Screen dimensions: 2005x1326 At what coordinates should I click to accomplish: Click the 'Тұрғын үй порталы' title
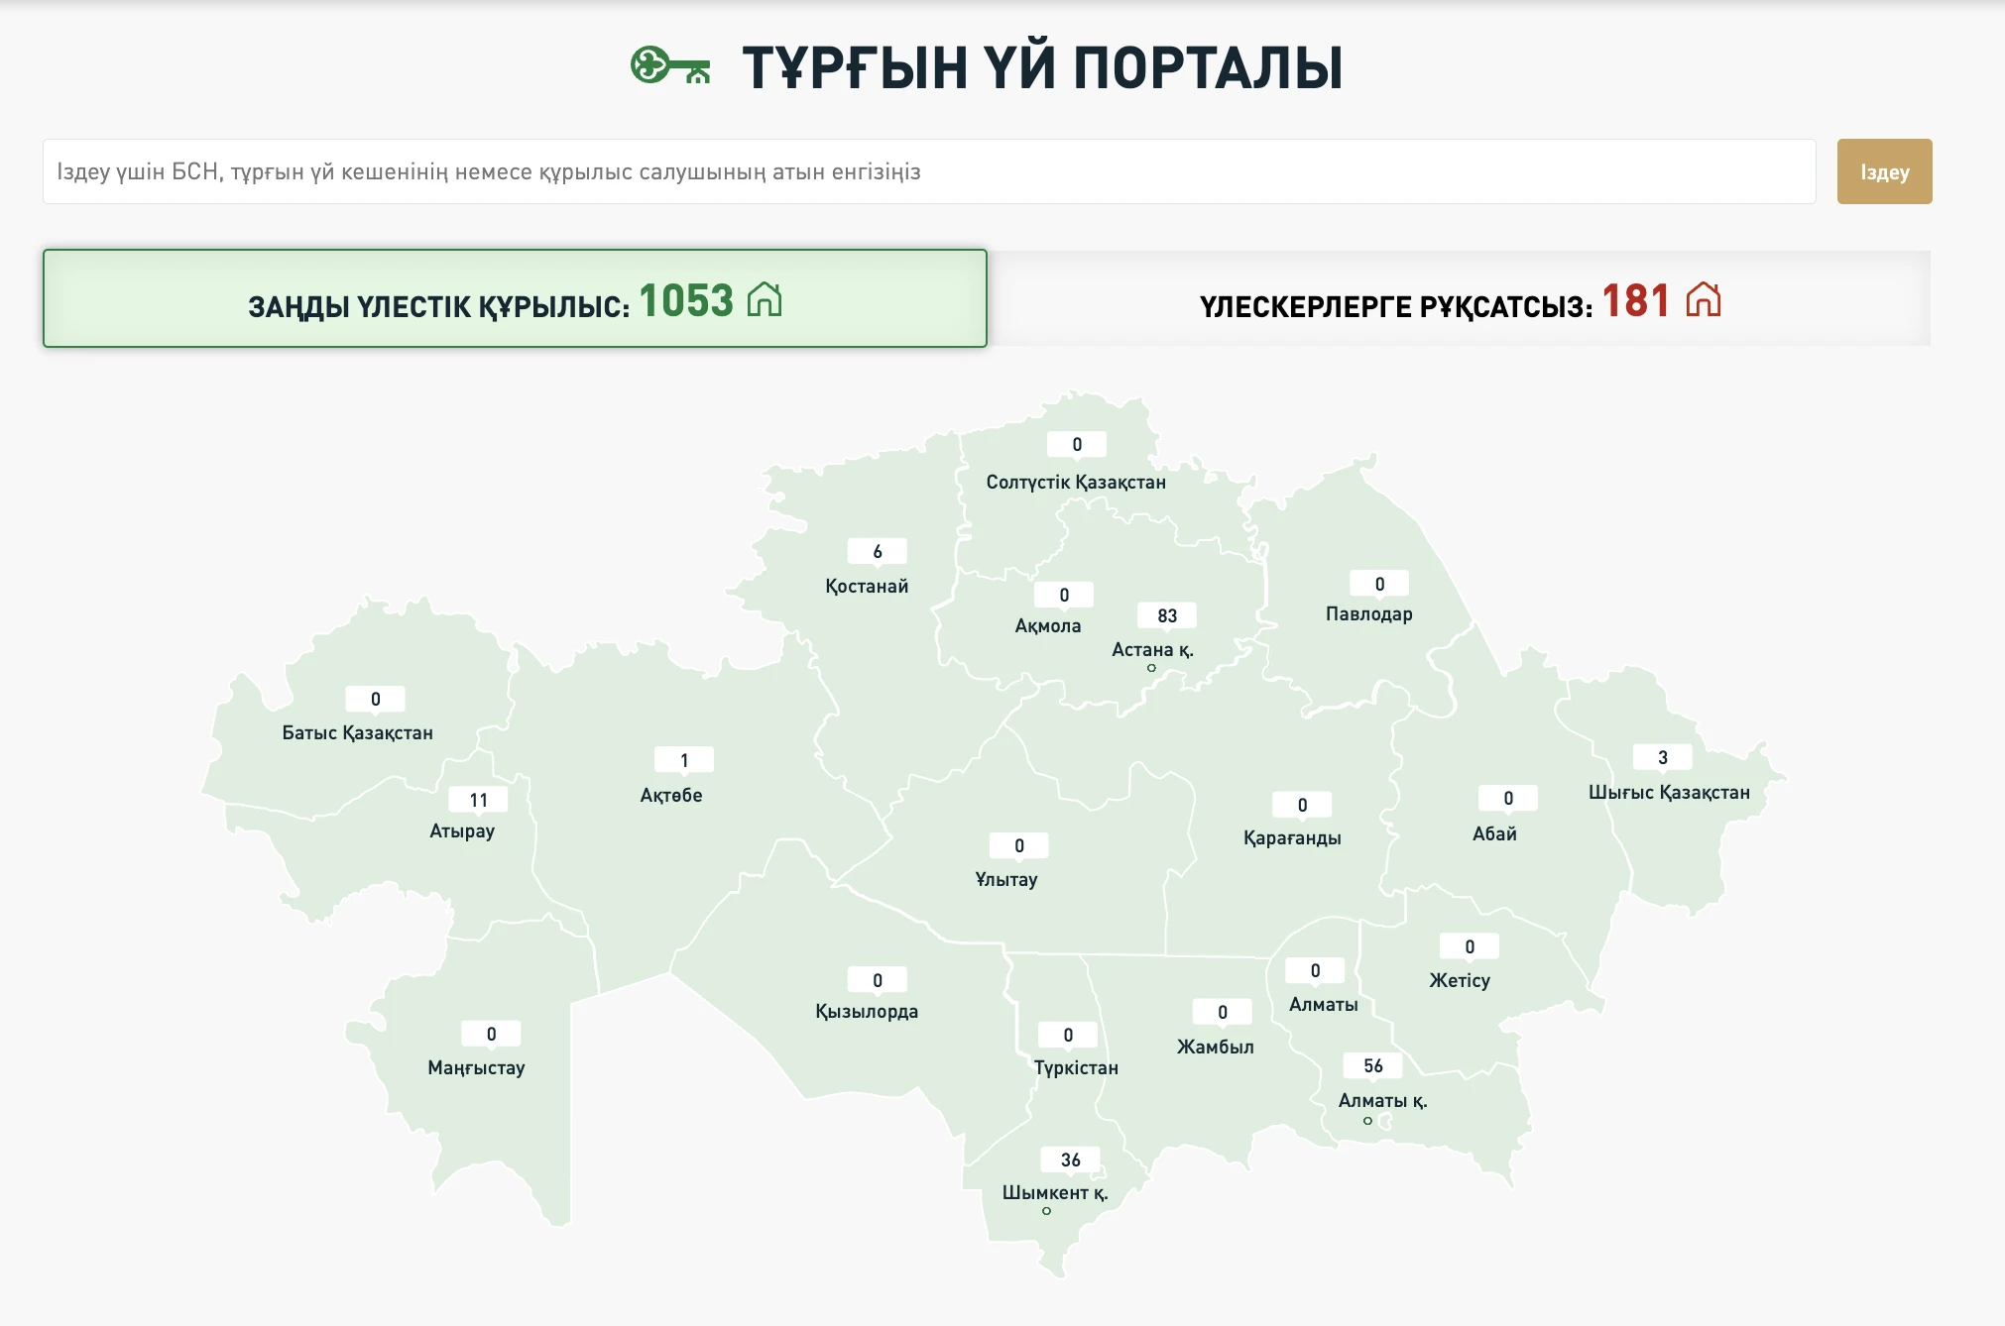pyautogui.click(x=1042, y=67)
